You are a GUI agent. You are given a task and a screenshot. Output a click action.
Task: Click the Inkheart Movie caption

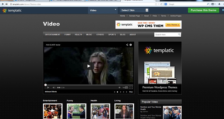[x=51, y=92]
